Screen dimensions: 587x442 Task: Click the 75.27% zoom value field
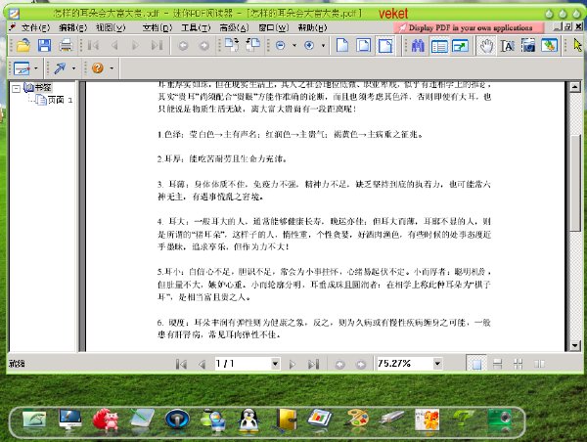pos(404,364)
